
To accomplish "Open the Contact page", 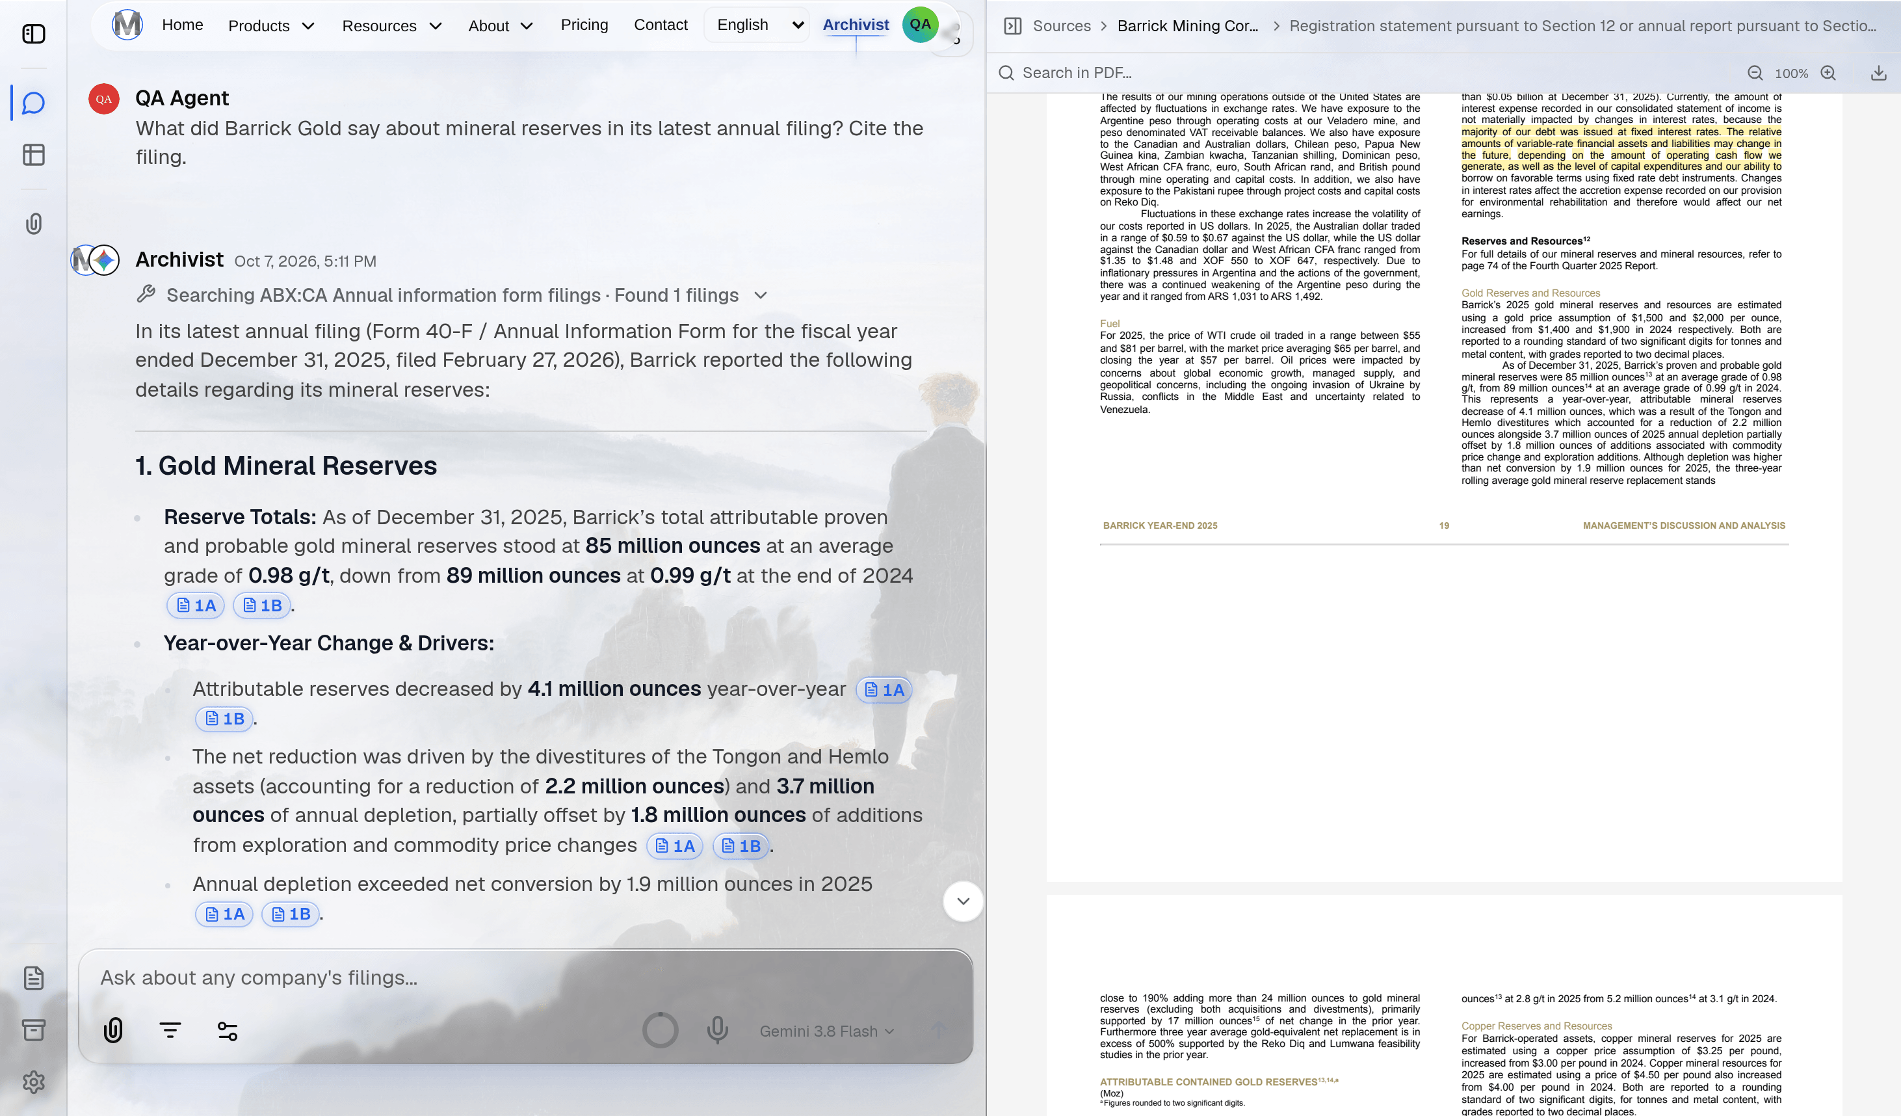I will point(661,25).
